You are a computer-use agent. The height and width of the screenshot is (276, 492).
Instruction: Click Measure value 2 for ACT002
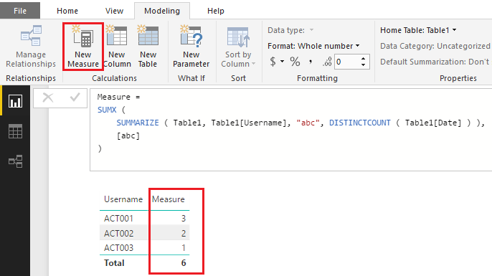(x=184, y=233)
